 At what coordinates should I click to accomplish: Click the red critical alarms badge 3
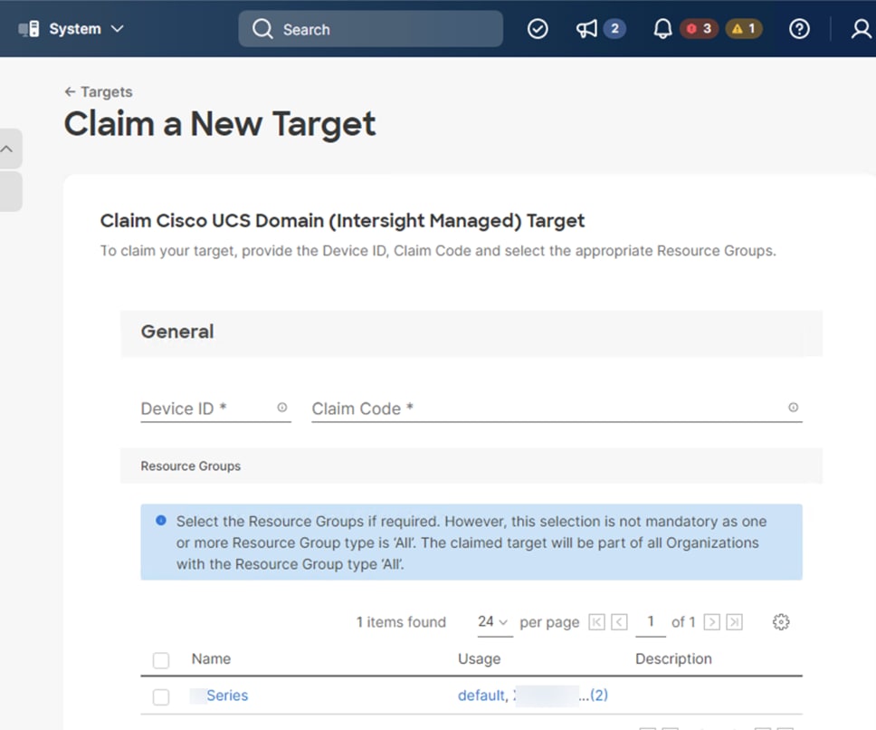pyautogui.click(x=699, y=28)
